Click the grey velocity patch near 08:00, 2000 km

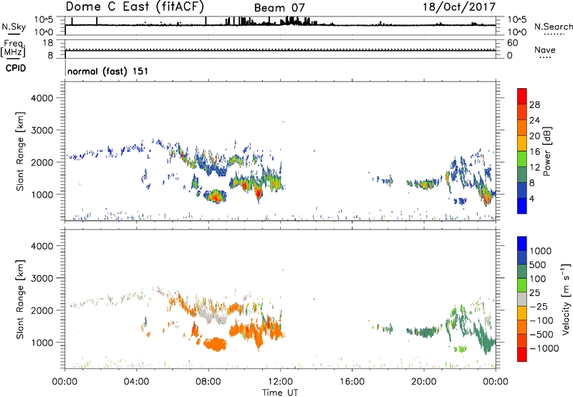[x=212, y=315]
